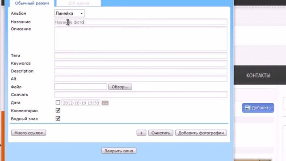The image size is (286, 161).
Task: Click the Файл path text field
Action: pyautogui.click(x=80, y=87)
